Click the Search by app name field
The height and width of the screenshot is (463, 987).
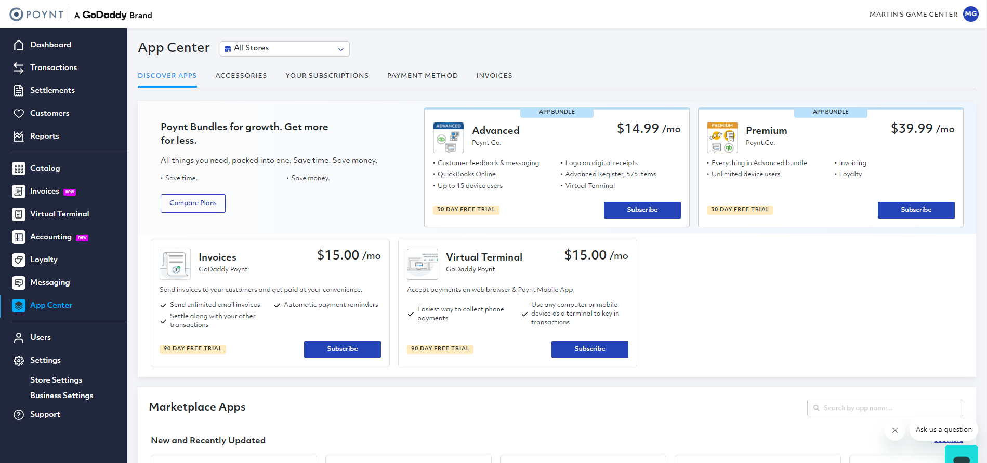pyautogui.click(x=885, y=408)
